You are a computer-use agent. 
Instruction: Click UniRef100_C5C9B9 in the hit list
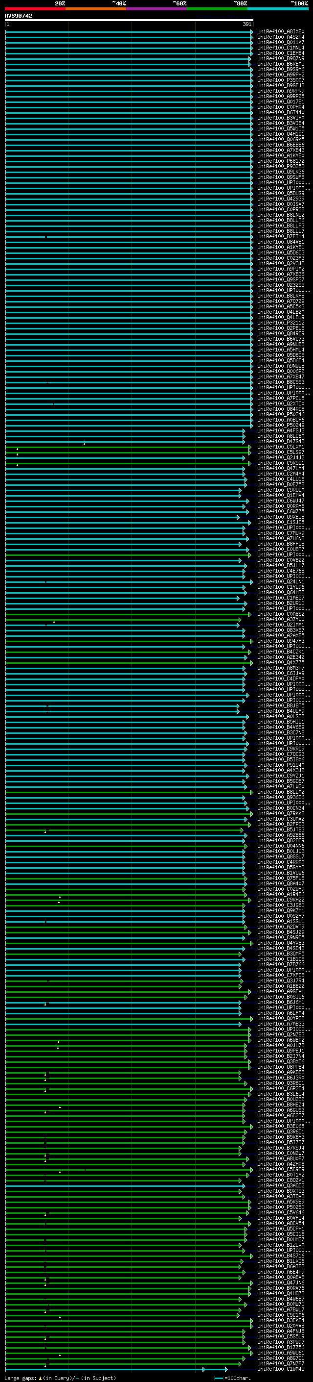tap(281, 1170)
